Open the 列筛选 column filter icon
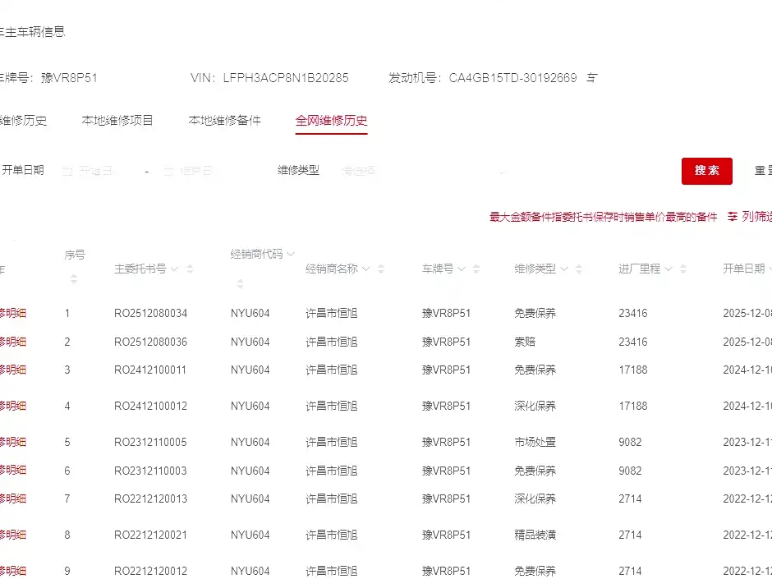The width and height of the screenshot is (772, 579). (x=733, y=217)
